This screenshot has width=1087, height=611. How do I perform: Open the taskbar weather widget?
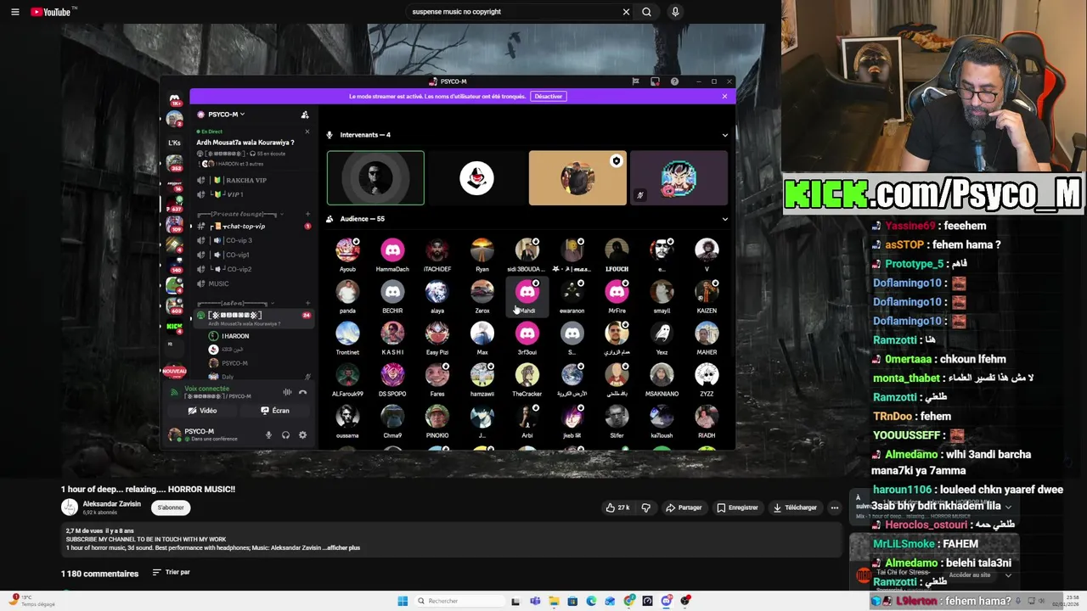tap(32, 601)
